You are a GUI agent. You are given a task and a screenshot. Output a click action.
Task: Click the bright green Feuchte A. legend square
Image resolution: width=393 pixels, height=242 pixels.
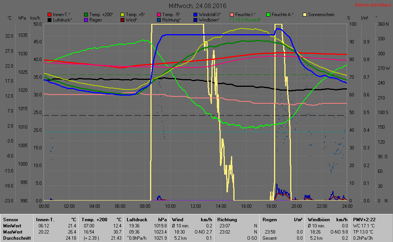(x=268, y=15)
